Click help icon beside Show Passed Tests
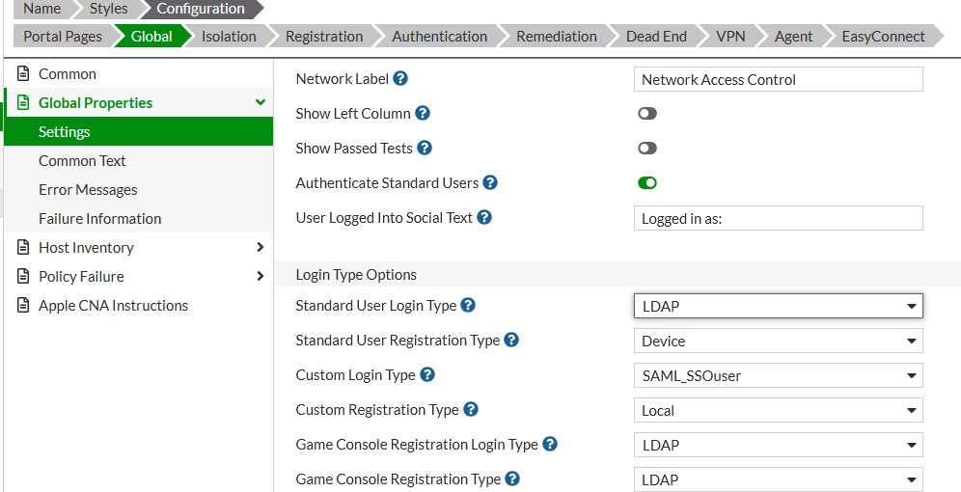The height and width of the screenshot is (492, 961). 425,148
